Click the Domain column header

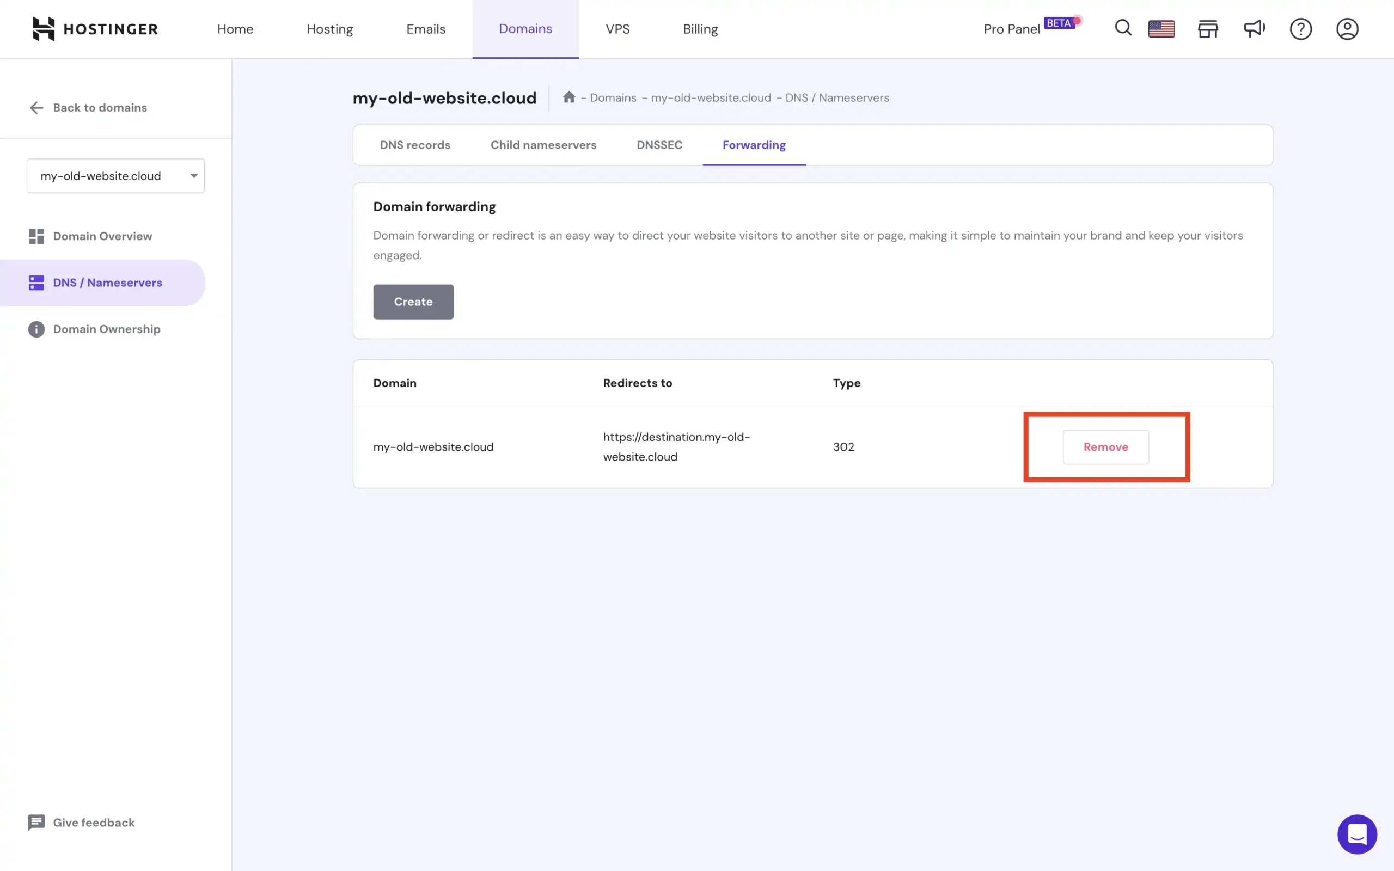[395, 383]
